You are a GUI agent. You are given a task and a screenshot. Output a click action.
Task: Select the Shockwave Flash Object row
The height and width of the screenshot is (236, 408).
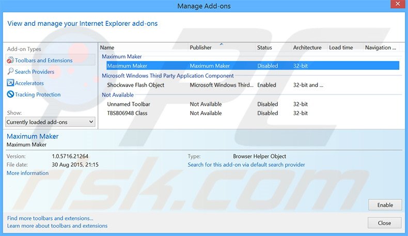tap(253, 85)
